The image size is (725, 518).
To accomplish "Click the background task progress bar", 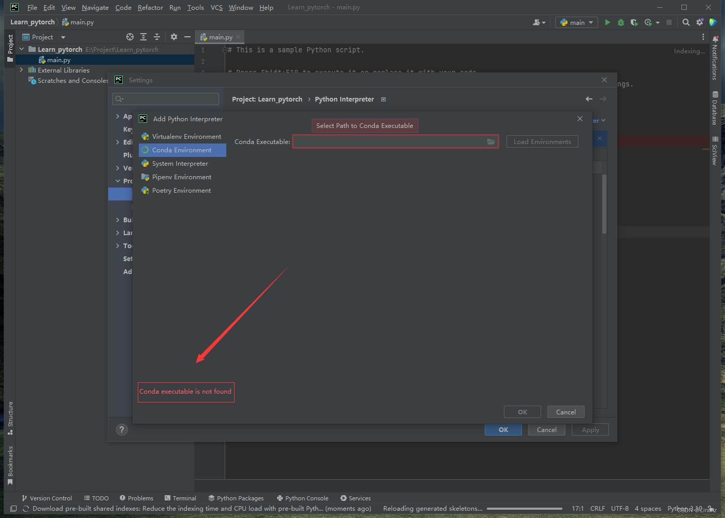I will (525, 509).
